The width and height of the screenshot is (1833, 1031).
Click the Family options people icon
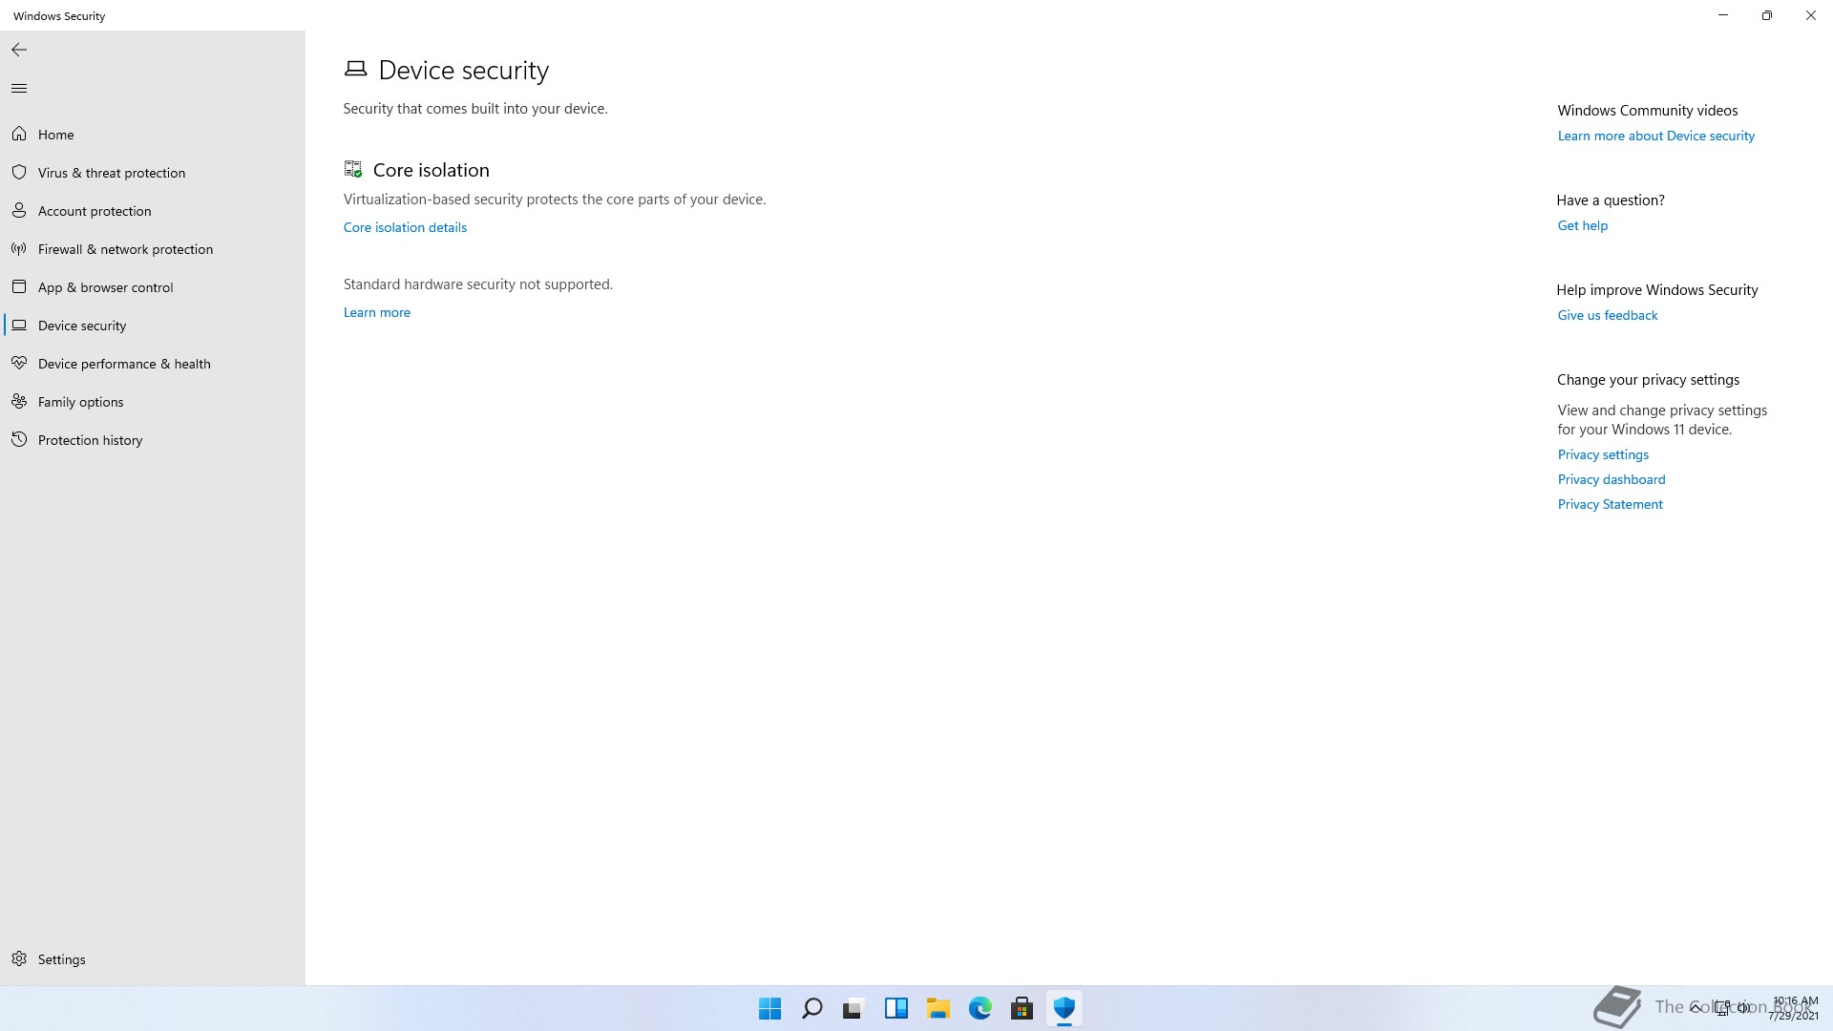(x=19, y=402)
